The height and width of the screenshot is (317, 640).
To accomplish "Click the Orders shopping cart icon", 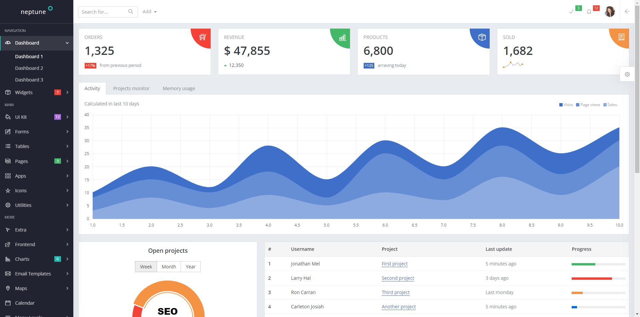I will tap(203, 37).
